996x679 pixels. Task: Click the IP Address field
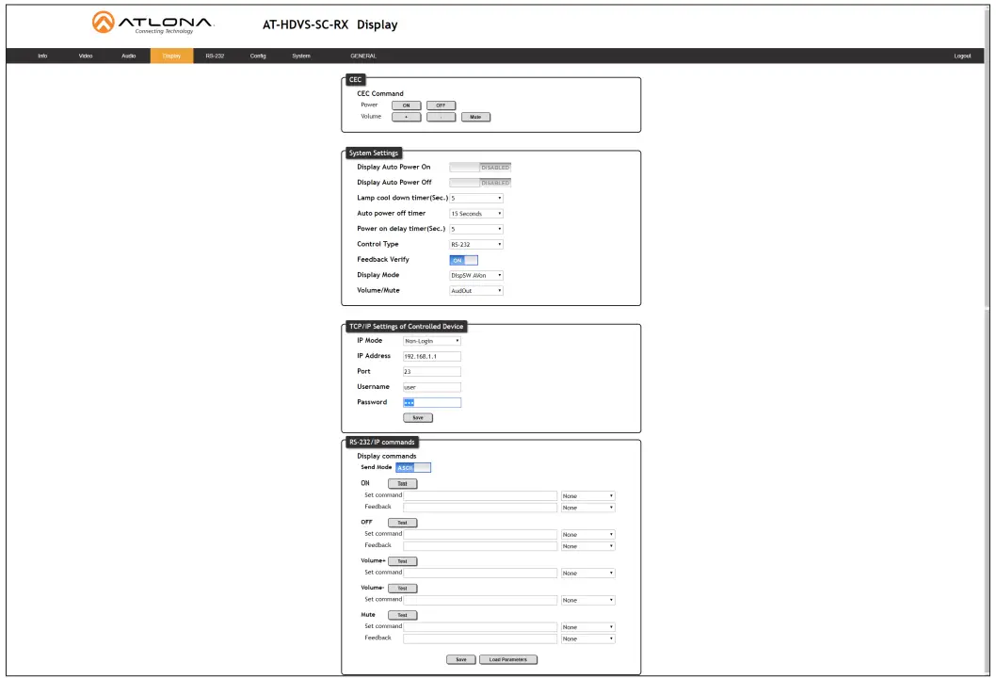point(432,356)
